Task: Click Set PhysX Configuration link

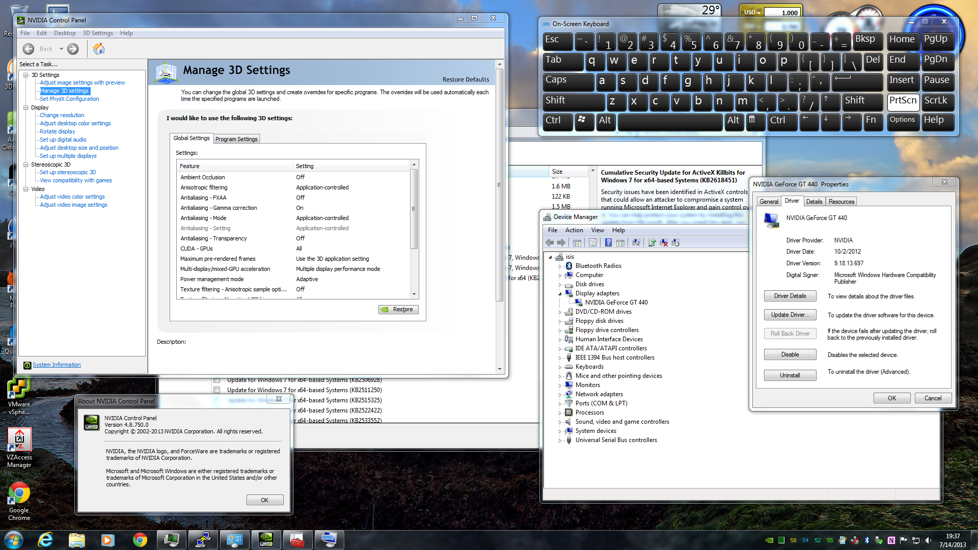Action: (x=69, y=99)
